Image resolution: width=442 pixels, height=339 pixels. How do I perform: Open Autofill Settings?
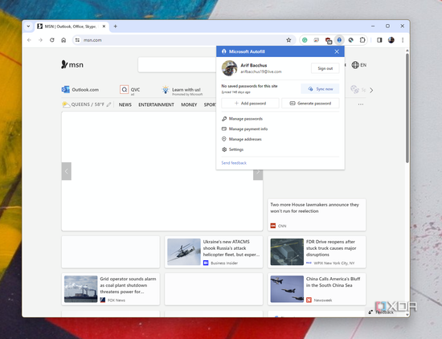point(232,149)
